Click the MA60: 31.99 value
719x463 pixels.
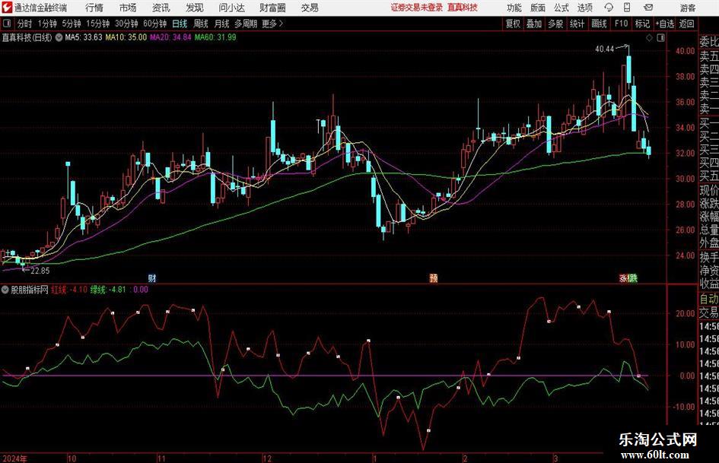pyautogui.click(x=215, y=37)
